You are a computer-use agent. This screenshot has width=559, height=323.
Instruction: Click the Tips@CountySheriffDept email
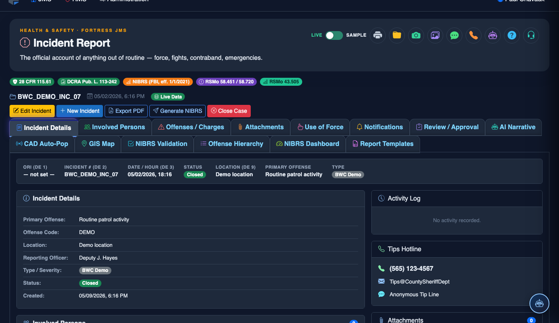pyautogui.click(x=419, y=282)
